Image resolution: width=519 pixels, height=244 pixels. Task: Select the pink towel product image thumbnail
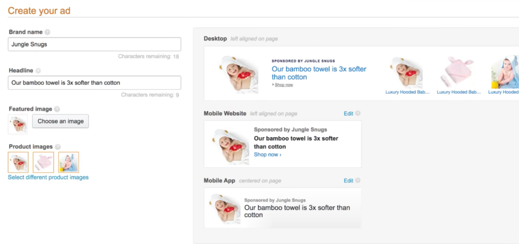pos(43,162)
